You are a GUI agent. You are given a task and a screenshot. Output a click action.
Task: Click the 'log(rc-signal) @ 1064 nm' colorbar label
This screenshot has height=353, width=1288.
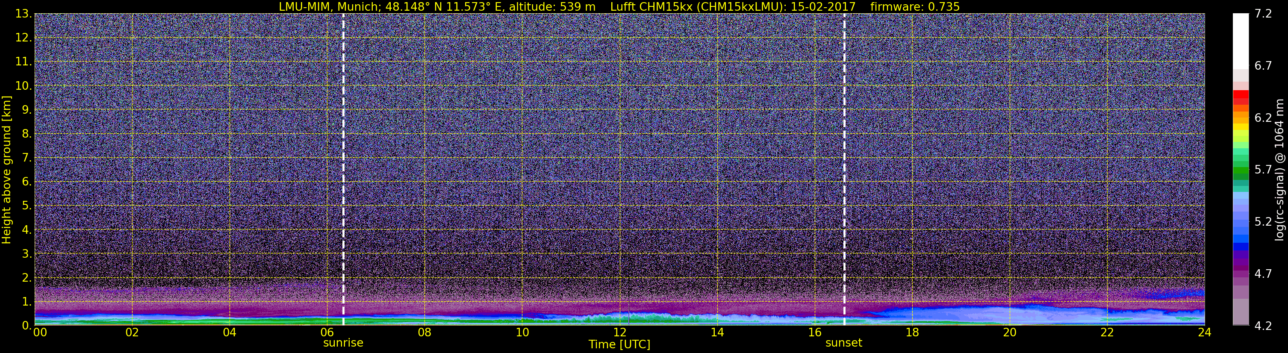(x=1279, y=170)
